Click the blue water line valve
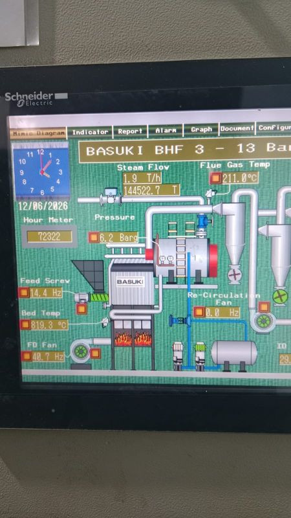 click(x=181, y=321)
